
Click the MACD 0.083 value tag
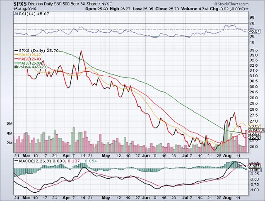click(x=254, y=166)
